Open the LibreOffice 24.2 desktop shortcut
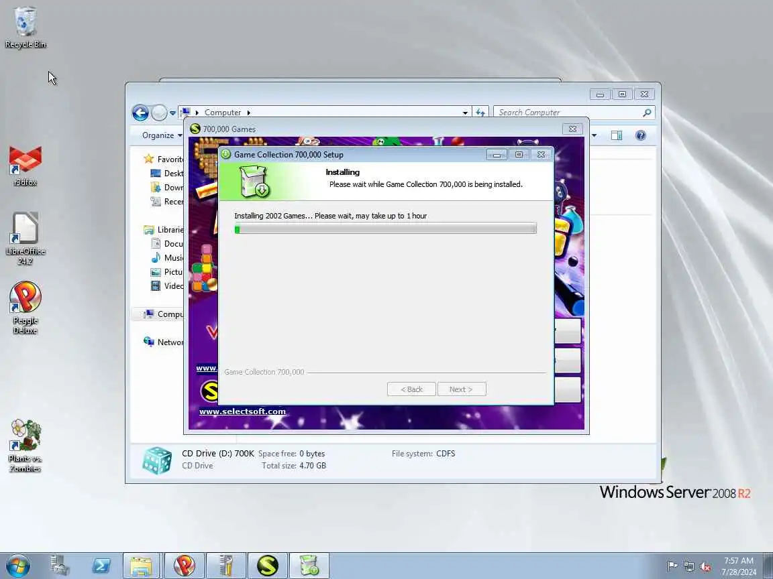Viewport: 773px width, 579px height. pyautogui.click(x=25, y=239)
